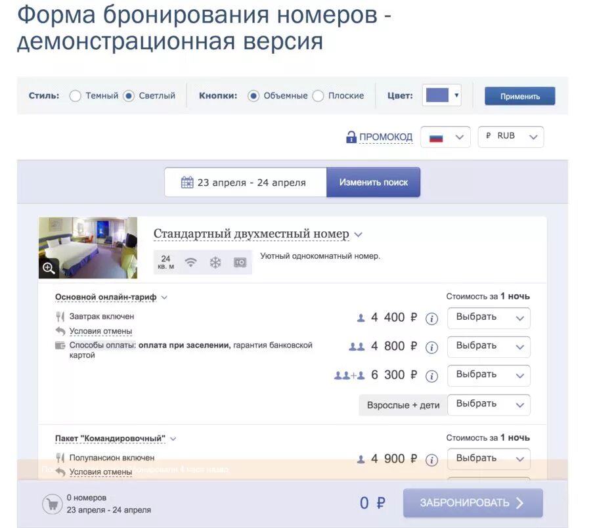Click the Изменить поиск button
Image resolution: width=591 pixels, height=528 pixels.
click(373, 183)
